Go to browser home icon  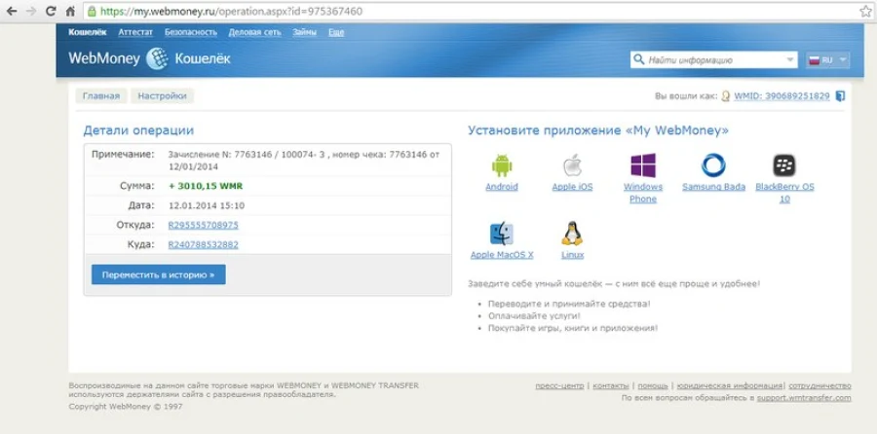[70, 11]
